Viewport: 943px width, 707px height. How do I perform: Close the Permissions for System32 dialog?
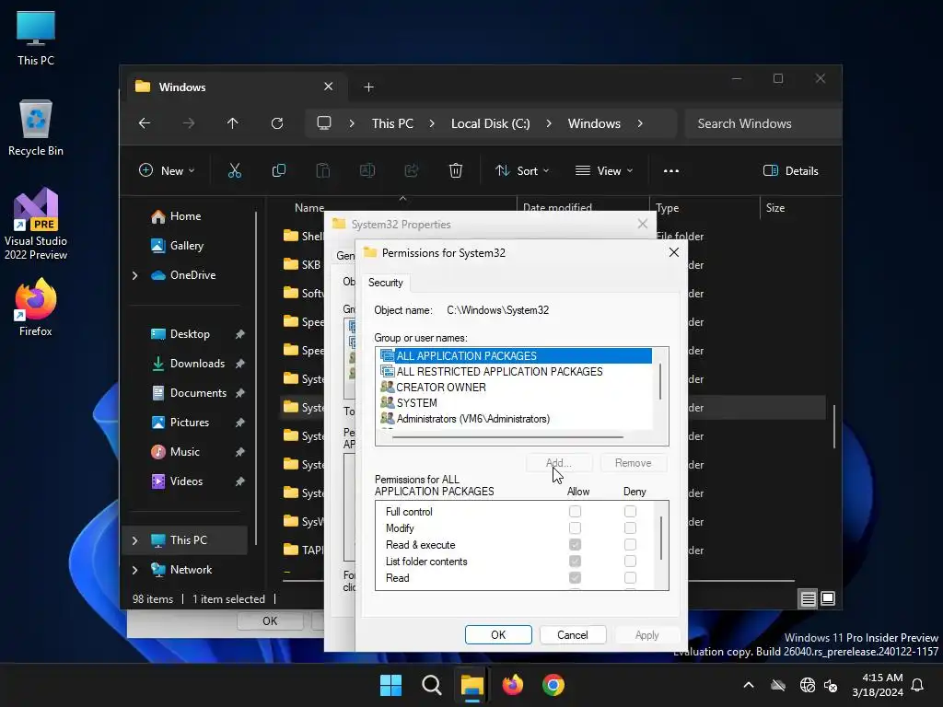pos(674,252)
